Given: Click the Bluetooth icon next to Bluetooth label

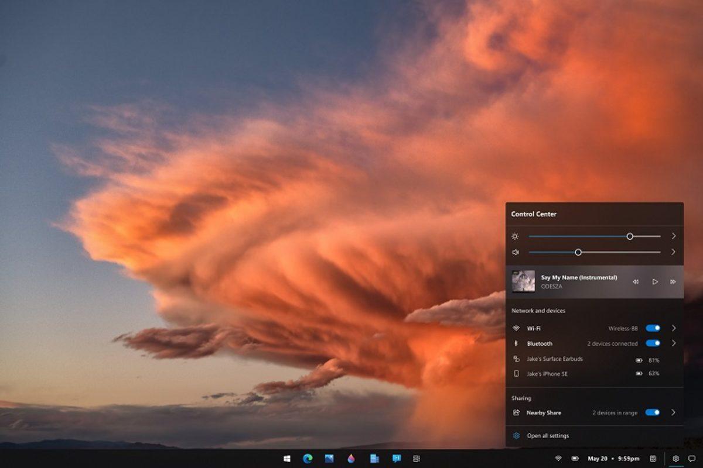Looking at the screenshot, I should [x=516, y=343].
